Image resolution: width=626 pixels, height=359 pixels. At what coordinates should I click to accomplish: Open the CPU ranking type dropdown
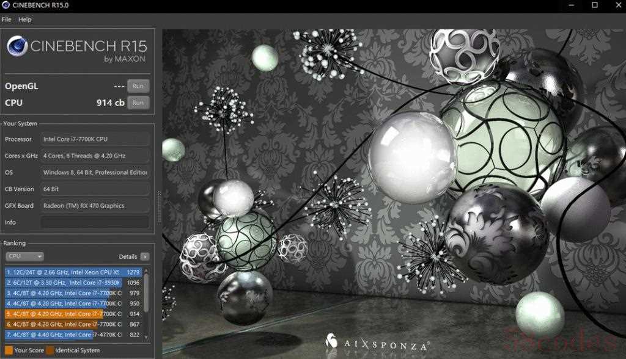(x=24, y=256)
